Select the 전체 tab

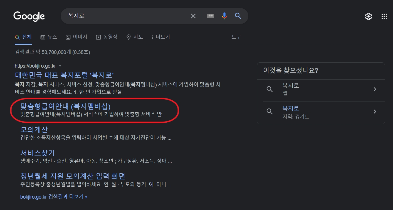coord(23,37)
